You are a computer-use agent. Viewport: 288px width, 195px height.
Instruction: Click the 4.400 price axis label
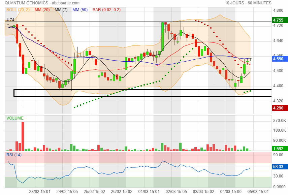tap(278, 86)
